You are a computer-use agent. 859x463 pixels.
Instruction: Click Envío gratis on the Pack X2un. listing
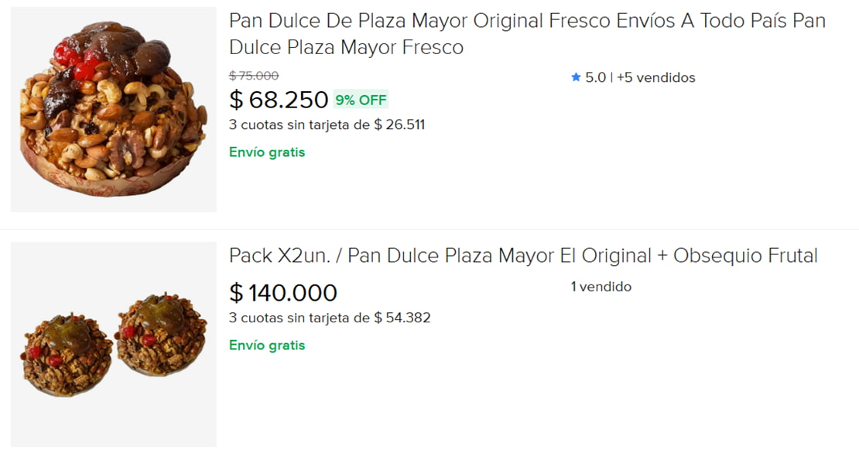coord(267,345)
